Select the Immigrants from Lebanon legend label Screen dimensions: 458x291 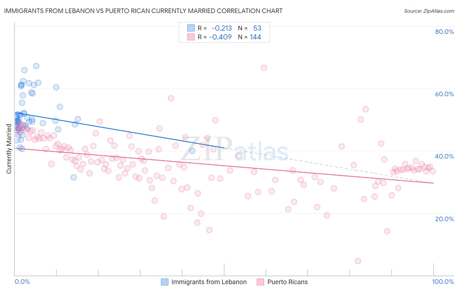pos(209,282)
